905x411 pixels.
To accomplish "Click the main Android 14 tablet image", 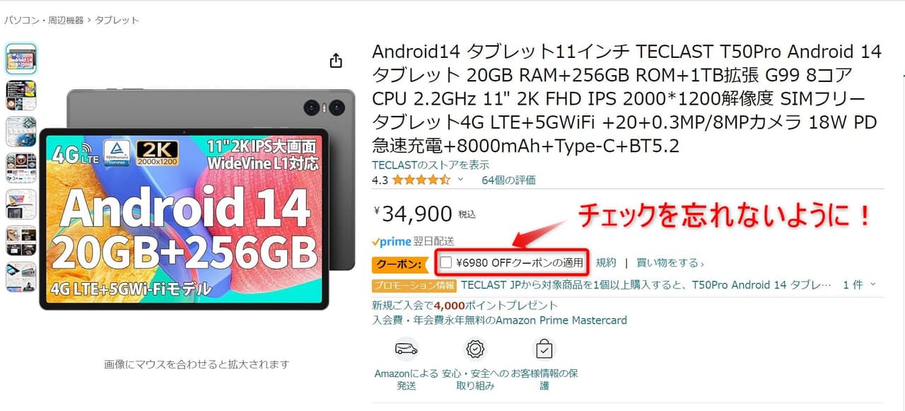I will (197, 199).
